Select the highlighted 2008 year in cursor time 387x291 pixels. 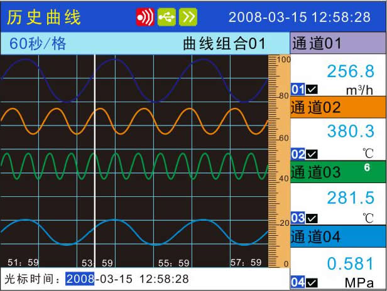[x=80, y=278]
